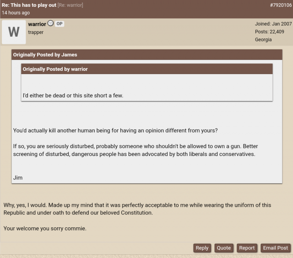Viewport: 293px width, 258px height.
Task: Click the 'Joined: Jan 2007' info
Action: [x=273, y=24]
